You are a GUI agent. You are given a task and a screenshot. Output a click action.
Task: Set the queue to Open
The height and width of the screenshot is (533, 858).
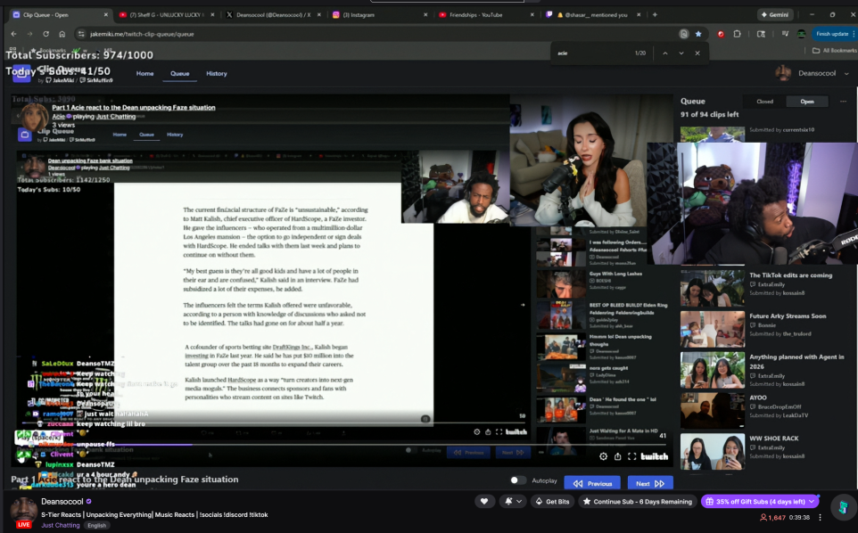coord(806,101)
